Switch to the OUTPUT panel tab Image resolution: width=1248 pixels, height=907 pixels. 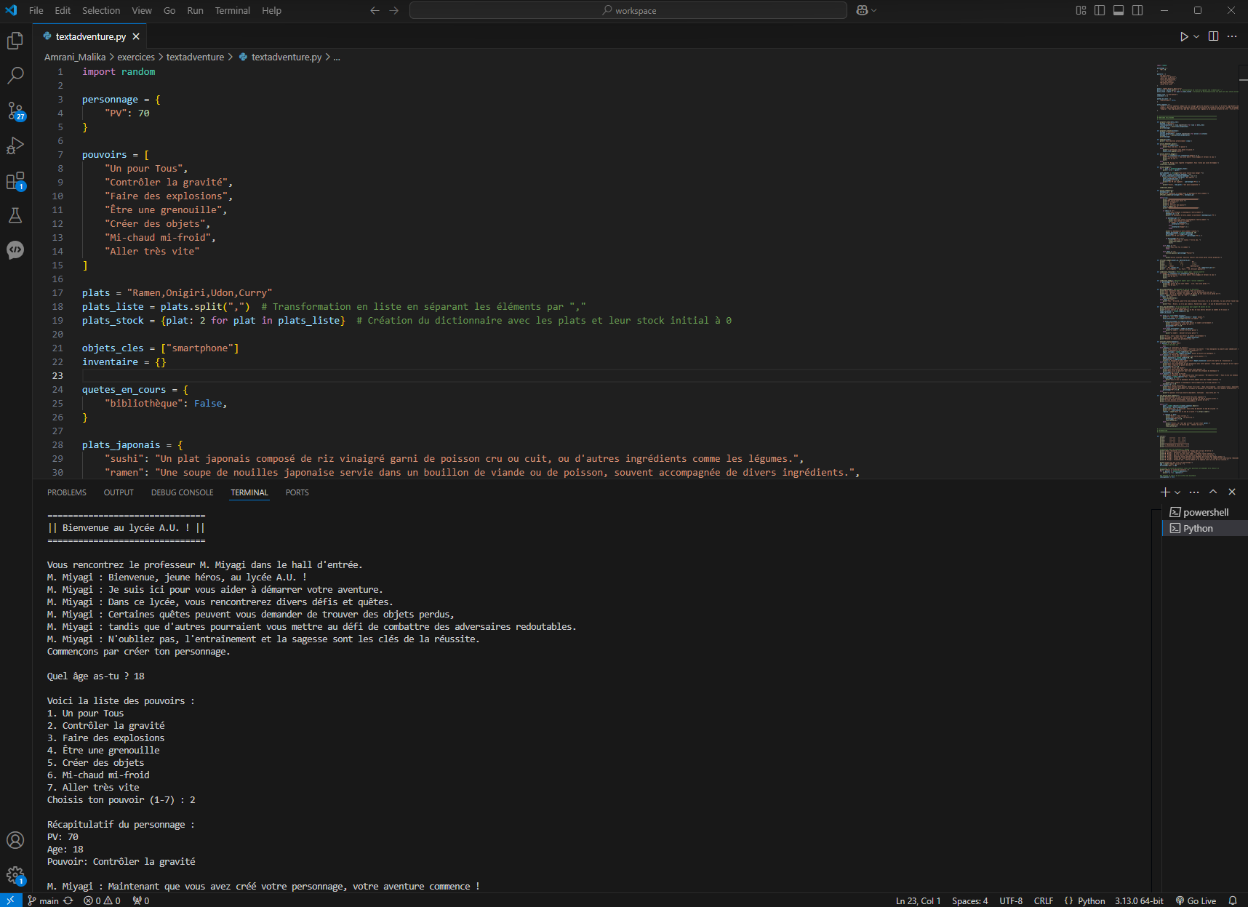click(x=119, y=492)
